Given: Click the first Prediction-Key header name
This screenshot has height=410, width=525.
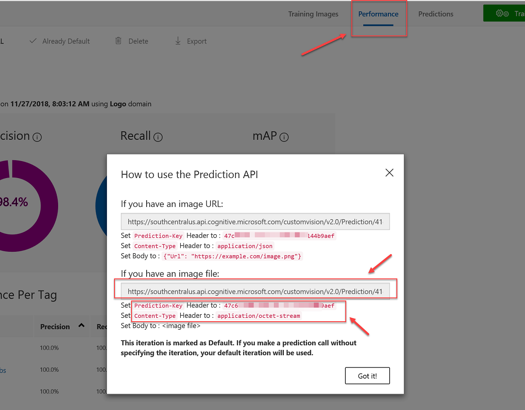Looking at the screenshot, I should point(158,236).
